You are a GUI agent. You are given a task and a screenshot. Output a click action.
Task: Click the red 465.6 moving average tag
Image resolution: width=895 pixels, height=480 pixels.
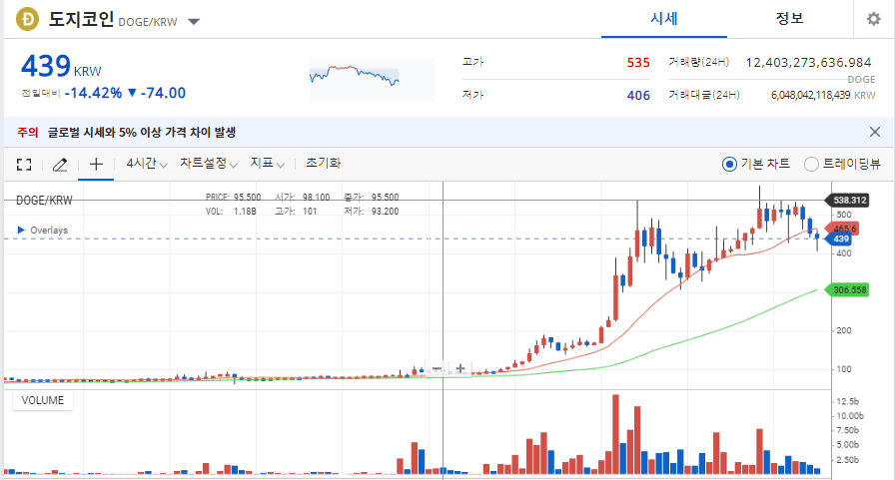[x=844, y=229]
